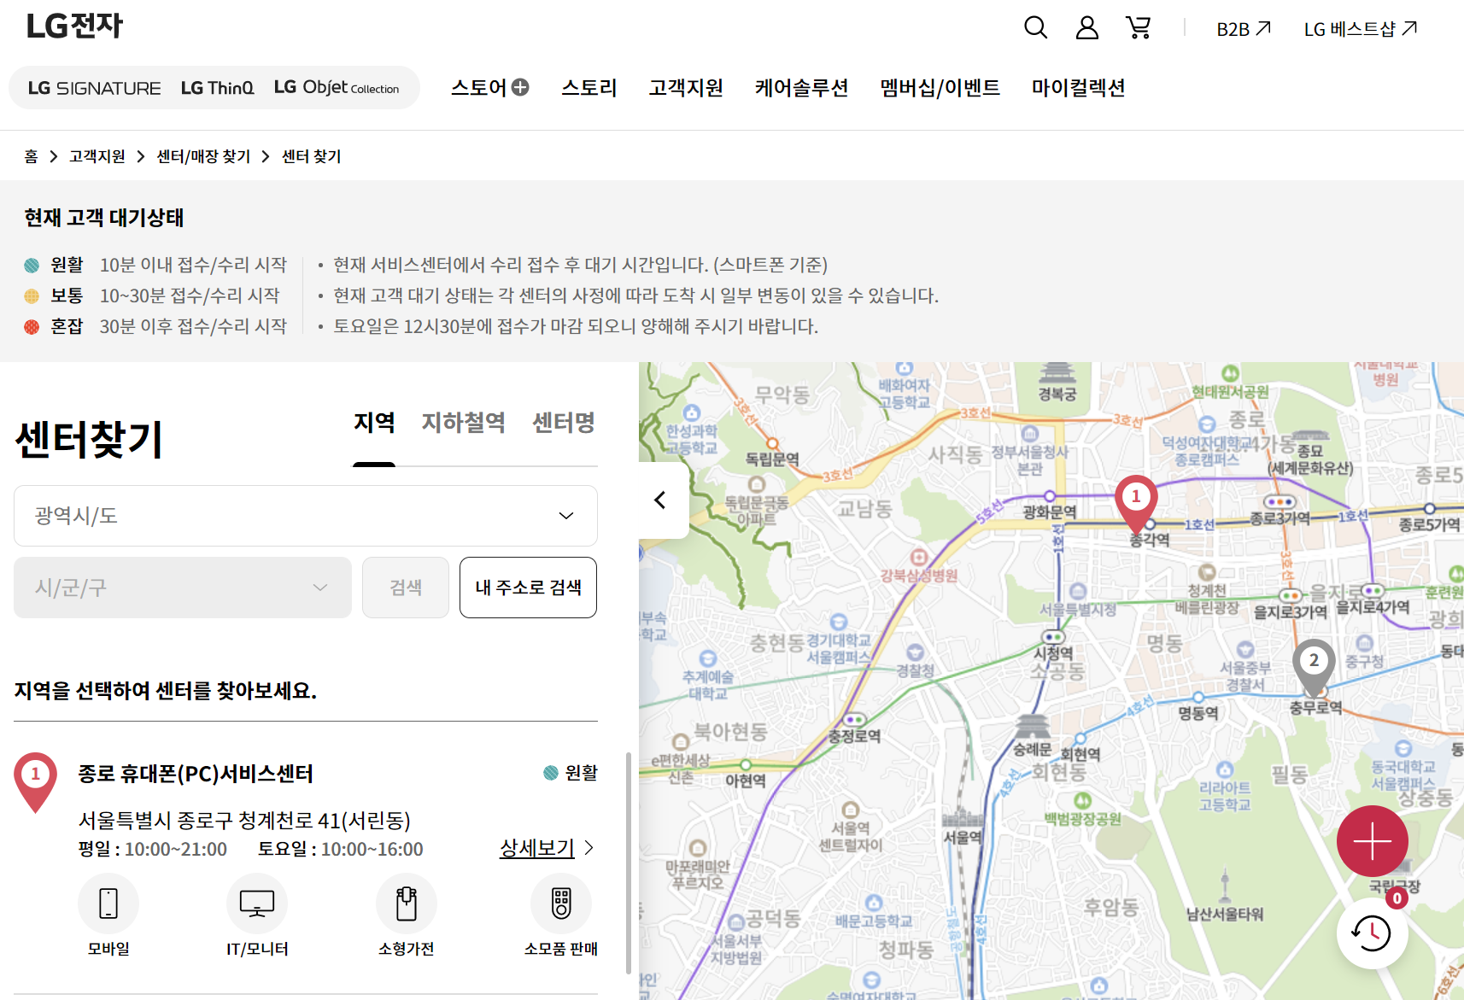Click the 내 주소로 검색 button
1464x1000 pixels.
tap(528, 588)
